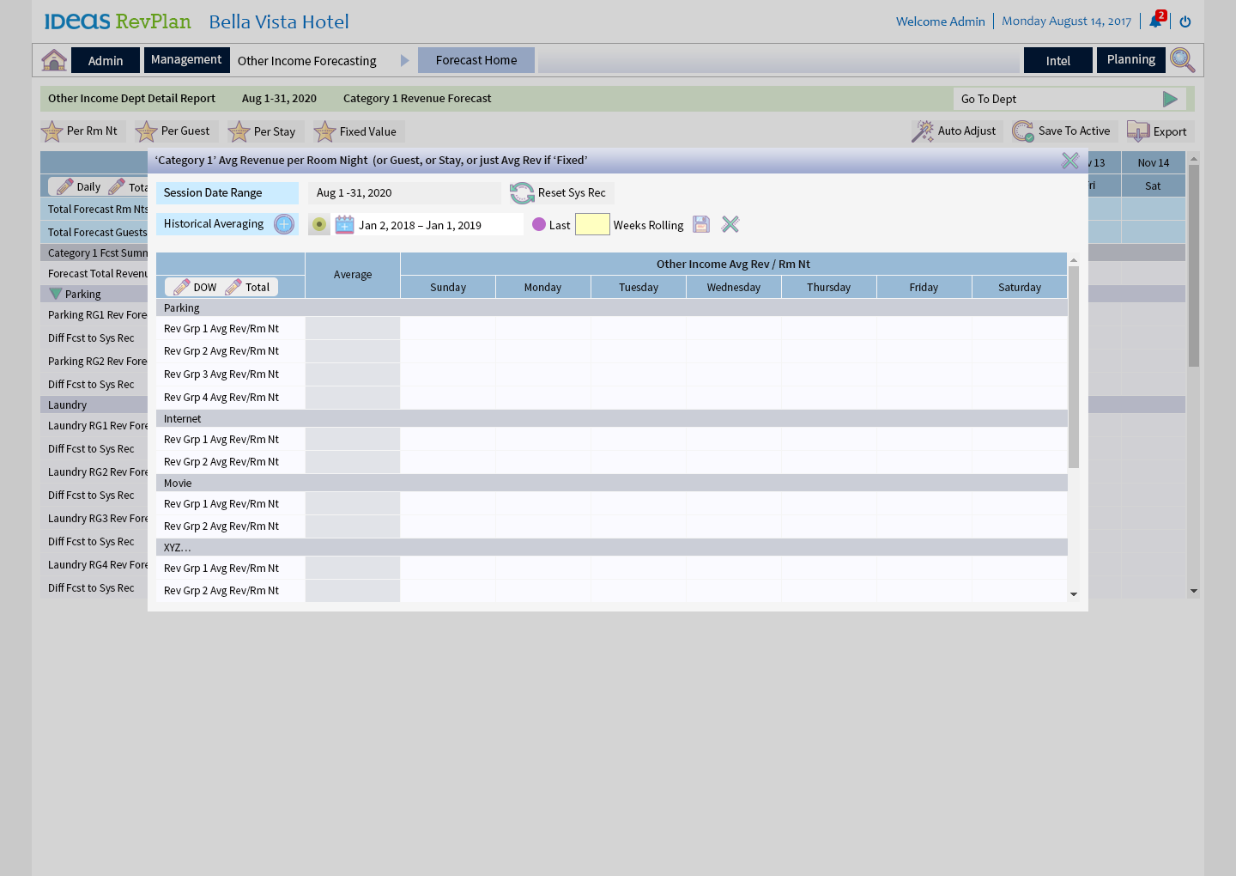
Task: Switch to the Forecast Home tab
Action: pos(476,60)
